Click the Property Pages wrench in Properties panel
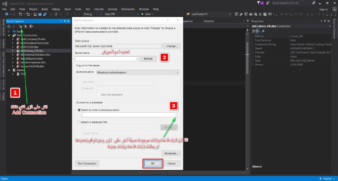Screen dimensions: 338x181 (263, 31)
